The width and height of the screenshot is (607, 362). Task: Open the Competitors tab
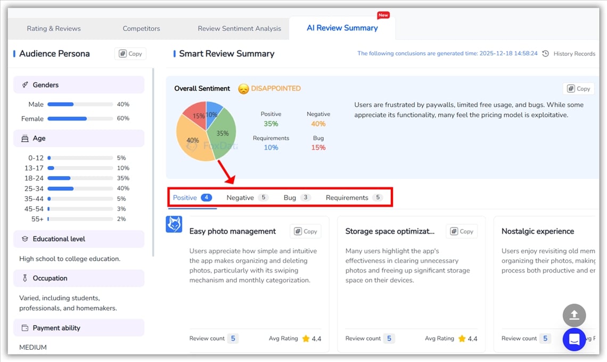pyautogui.click(x=141, y=29)
